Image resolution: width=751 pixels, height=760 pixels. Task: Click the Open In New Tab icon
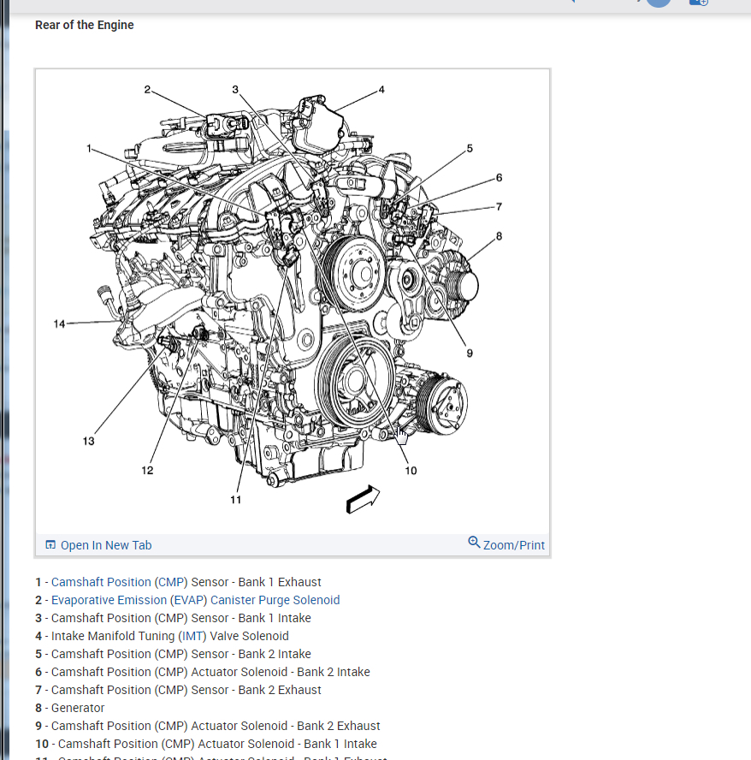(50, 545)
